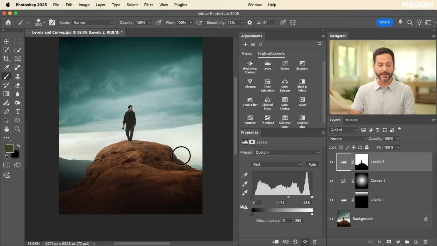437x246 pixels.
Task: Hide the Levels 2 layer
Action: [x=332, y=162]
